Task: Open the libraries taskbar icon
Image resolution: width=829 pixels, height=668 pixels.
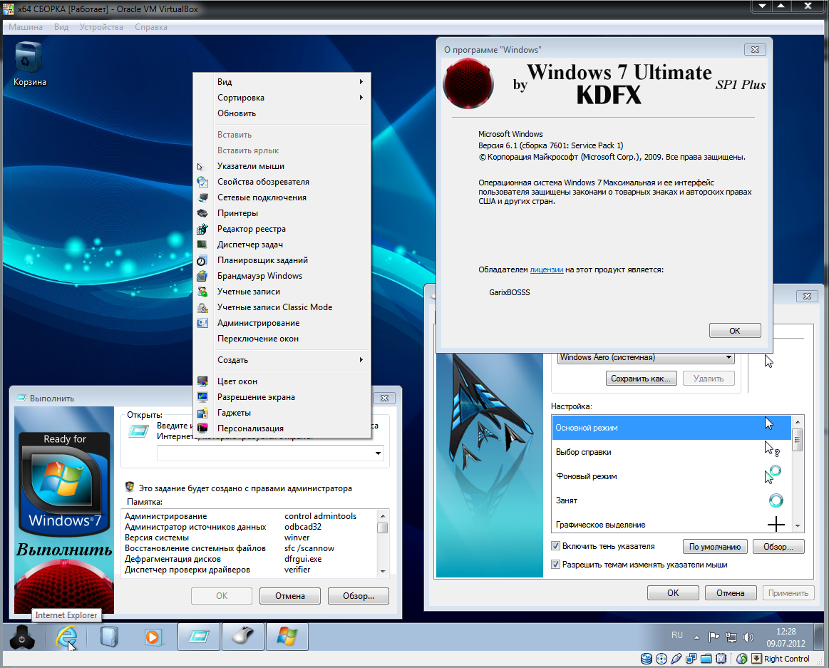Action: (x=110, y=636)
